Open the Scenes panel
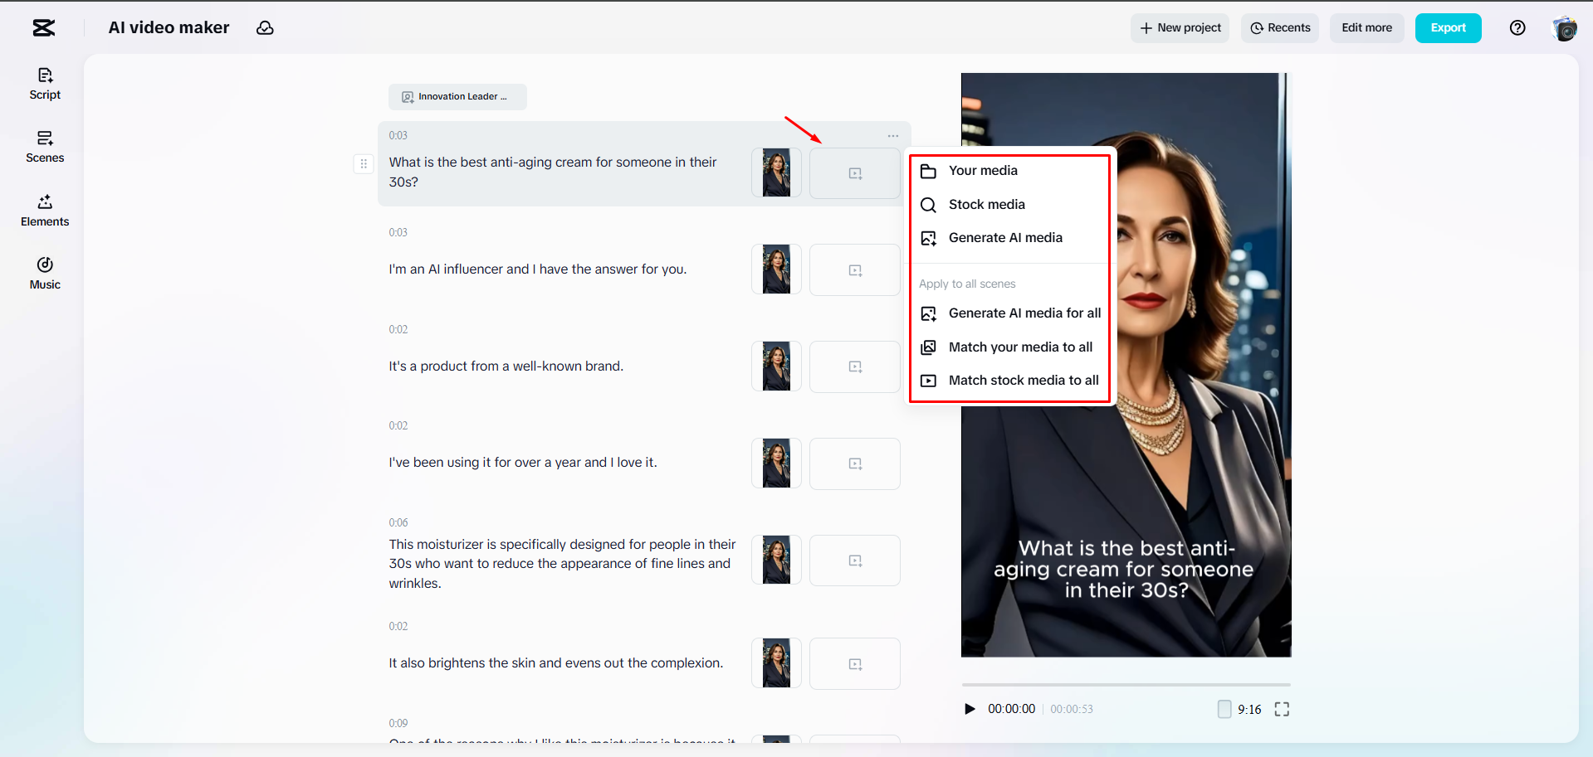 (45, 148)
